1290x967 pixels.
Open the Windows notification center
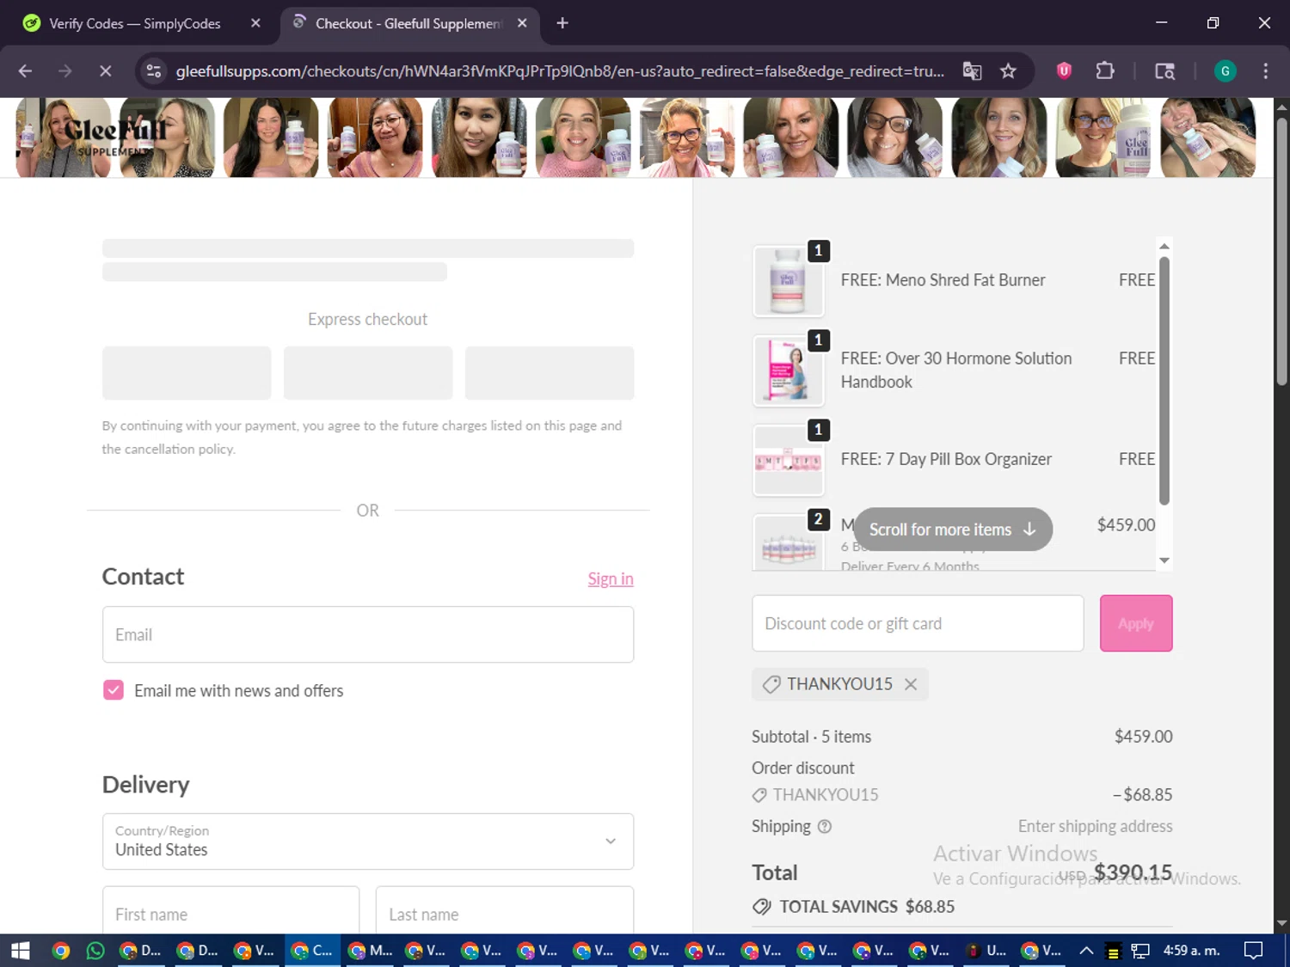[1254, 951]
